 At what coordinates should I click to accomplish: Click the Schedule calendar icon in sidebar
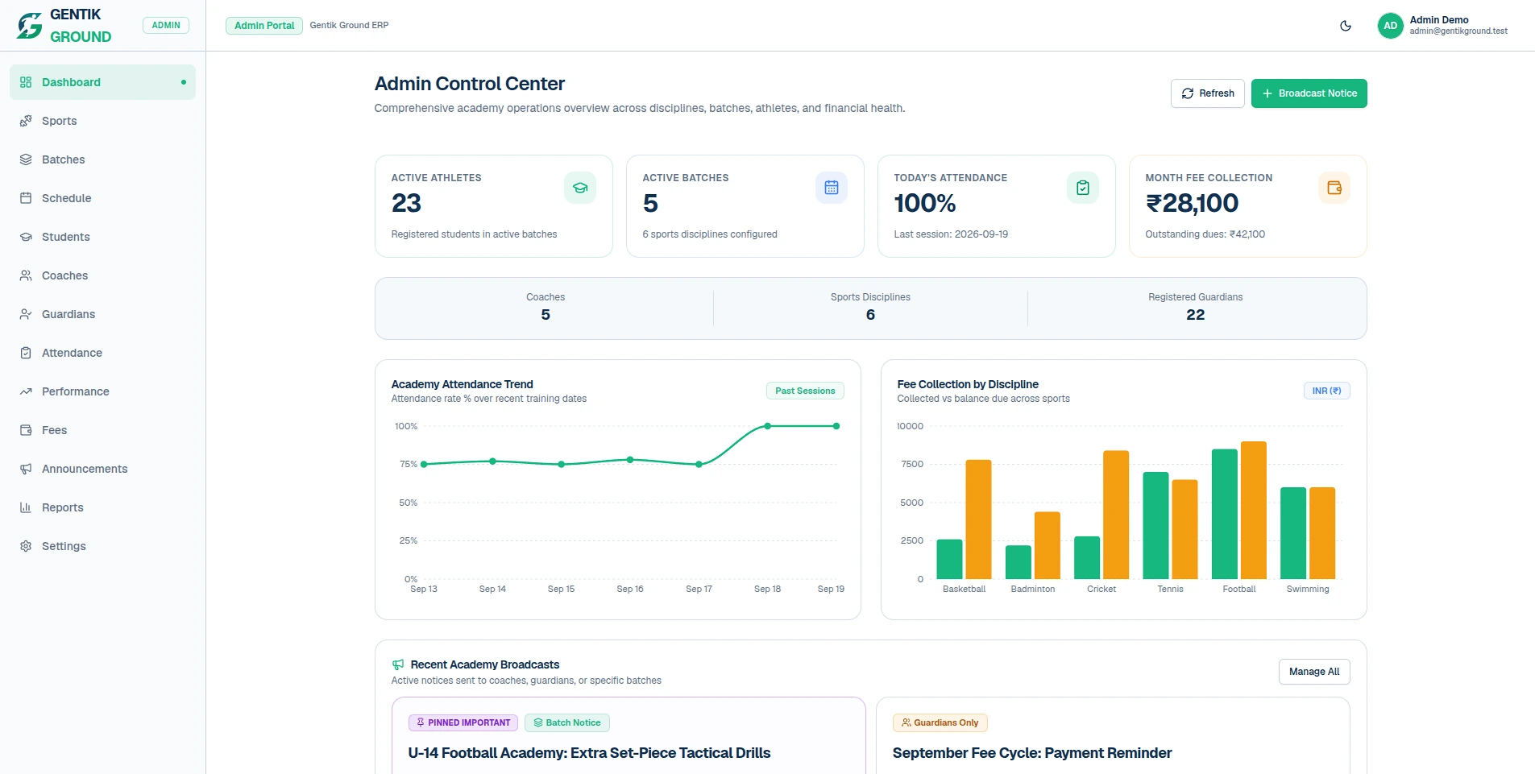tap(26, 198)
